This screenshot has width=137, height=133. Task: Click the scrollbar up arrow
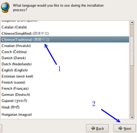coord(132,22)
